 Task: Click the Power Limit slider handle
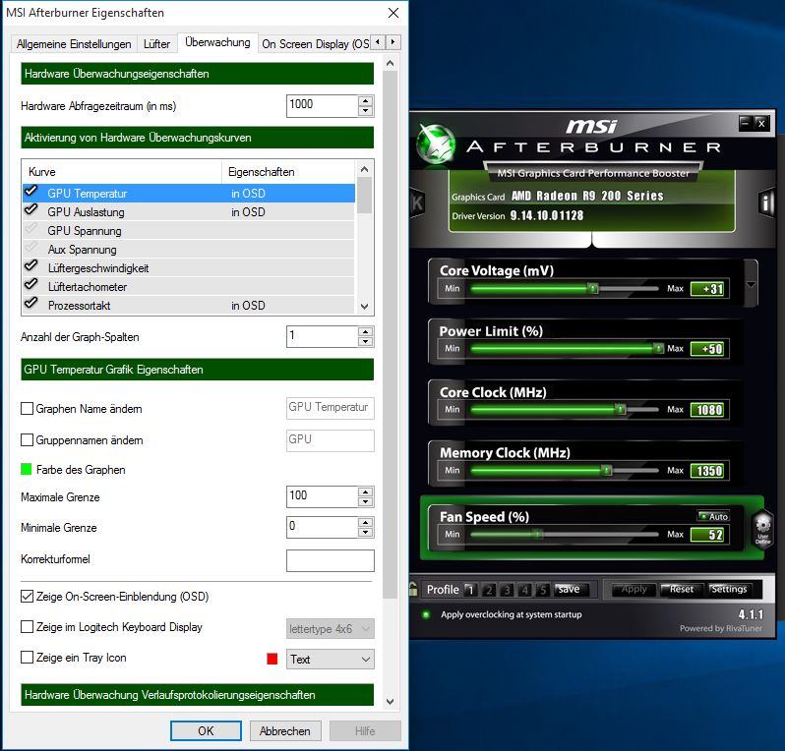(659, 348)
